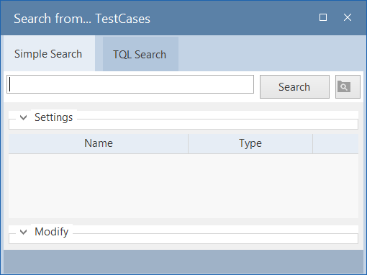
Task: Click inside the empty results list
Action: (x=183, y=186)
